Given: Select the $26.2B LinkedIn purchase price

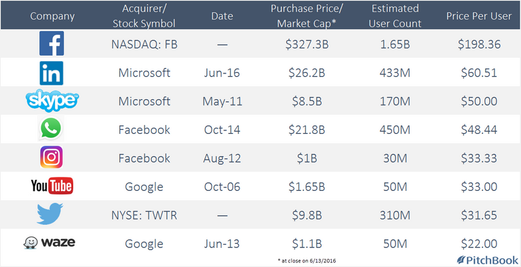Looking at the screenshot, I should tap(307, 73).
